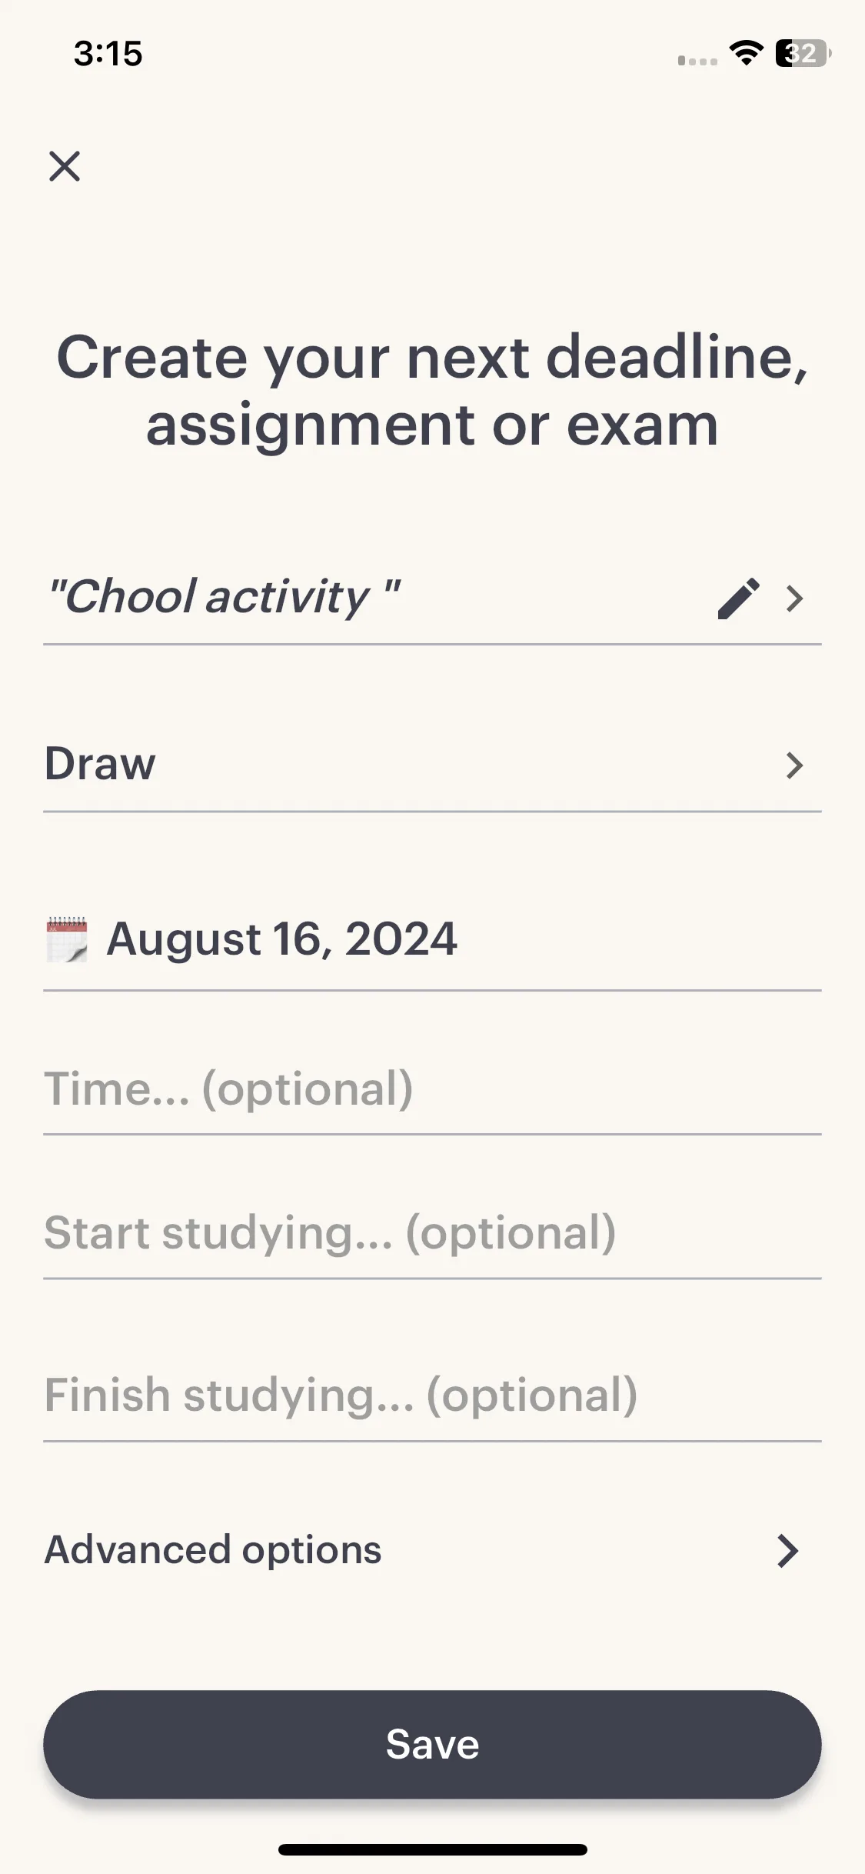Image resolution: width=865 pixels, height=1874 pixels.
Task: Open Advanced options
Action: tap(432, 1550)
